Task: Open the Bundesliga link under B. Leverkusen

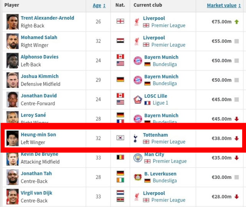Action: click(165, 181)
